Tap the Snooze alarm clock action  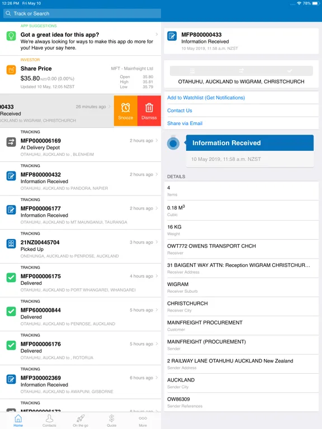pos(126,111)
